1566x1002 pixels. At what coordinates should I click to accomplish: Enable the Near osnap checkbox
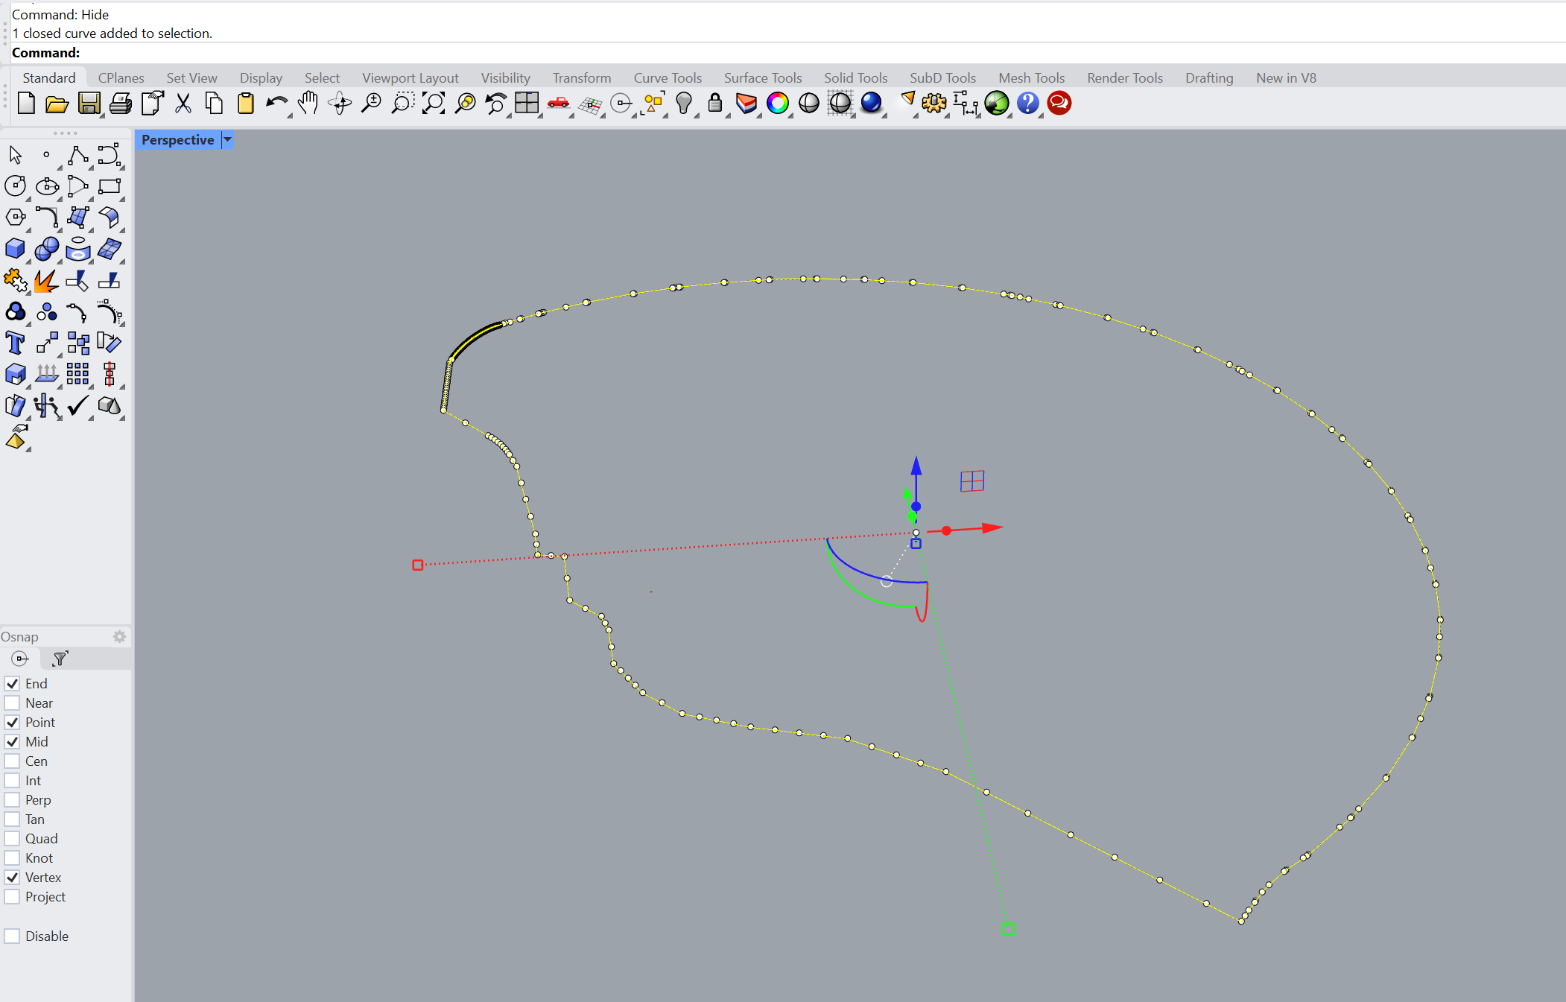12,703
